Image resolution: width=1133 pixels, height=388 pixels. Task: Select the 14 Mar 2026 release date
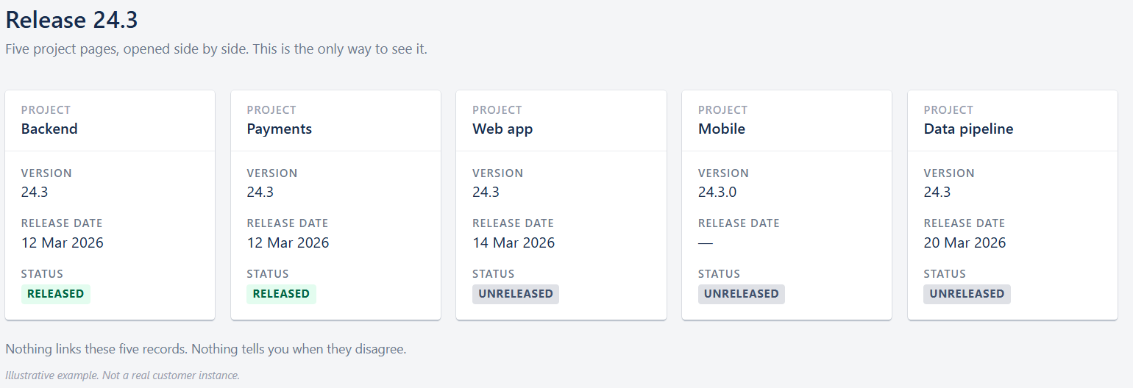pyautogui.click(x=514, y=242)
